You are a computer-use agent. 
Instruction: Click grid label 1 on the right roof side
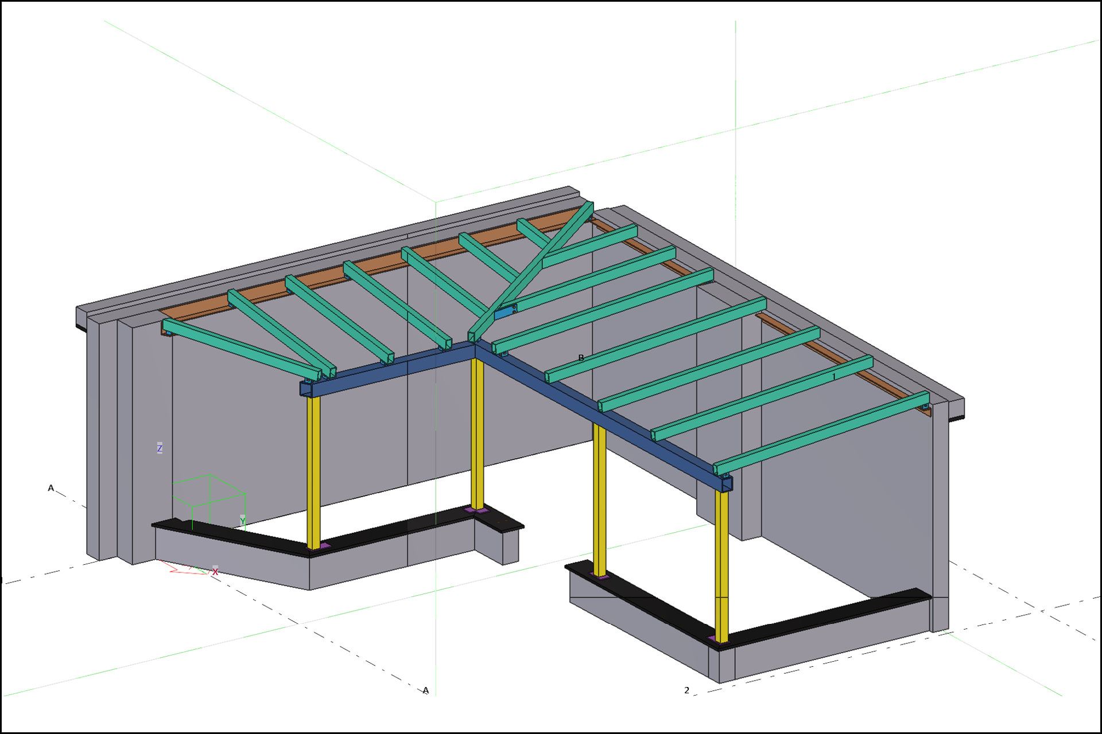[x=834, y=377]
